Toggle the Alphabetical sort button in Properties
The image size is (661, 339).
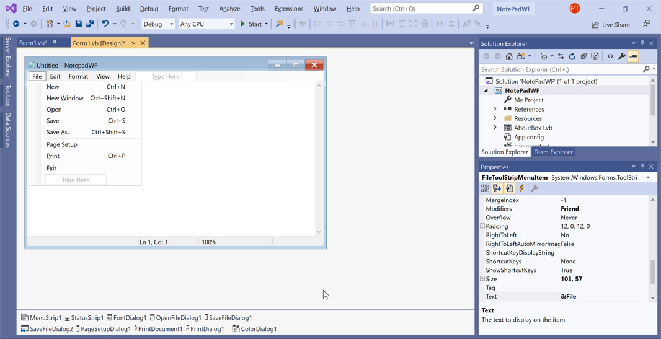497,188
